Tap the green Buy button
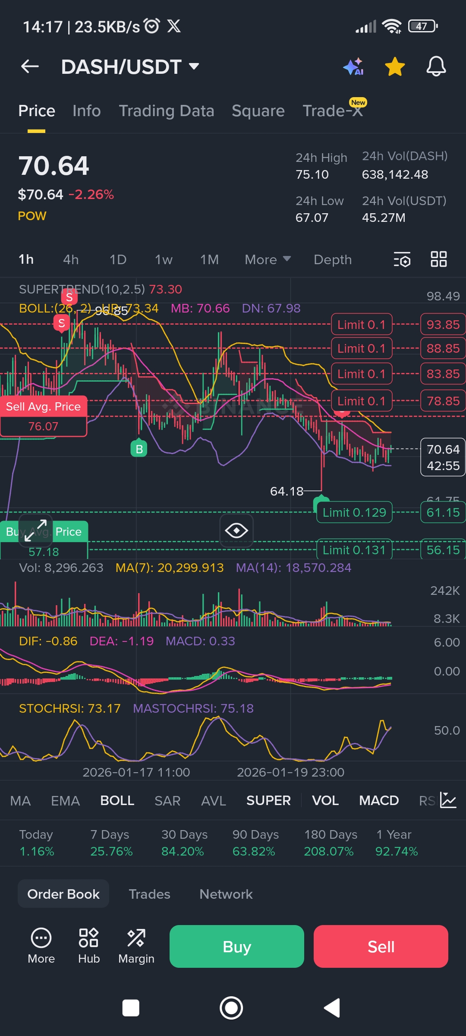 237,946
